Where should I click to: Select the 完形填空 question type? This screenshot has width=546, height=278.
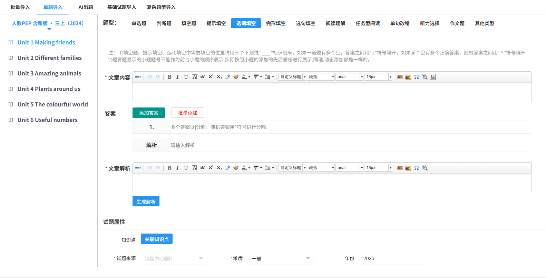pyautogui.click(x=276, y=23)
